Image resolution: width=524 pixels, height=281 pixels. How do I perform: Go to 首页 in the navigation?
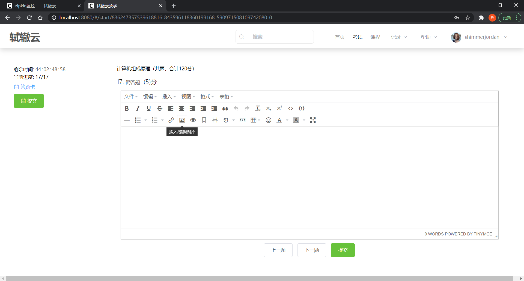(340, 37)
